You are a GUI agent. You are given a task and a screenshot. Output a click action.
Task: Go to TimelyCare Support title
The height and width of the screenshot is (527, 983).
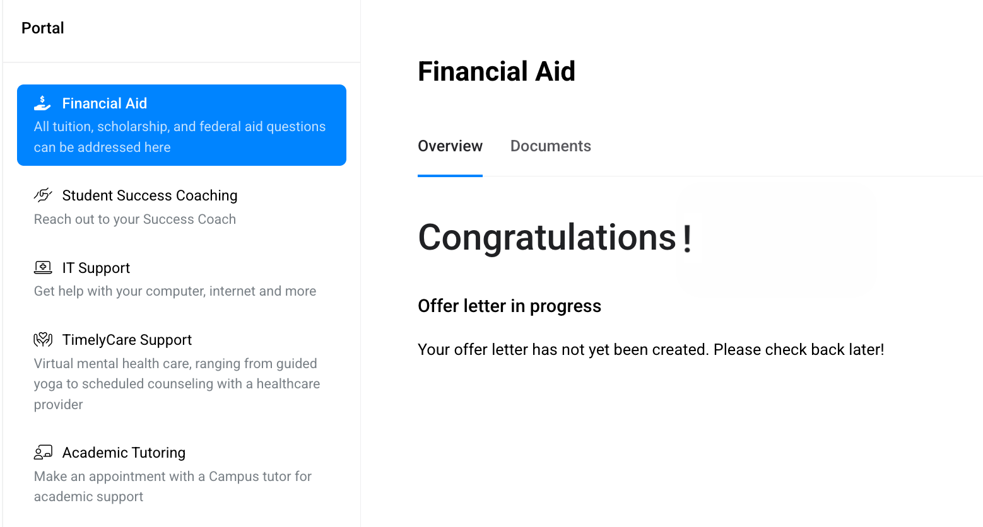(127, 340)
